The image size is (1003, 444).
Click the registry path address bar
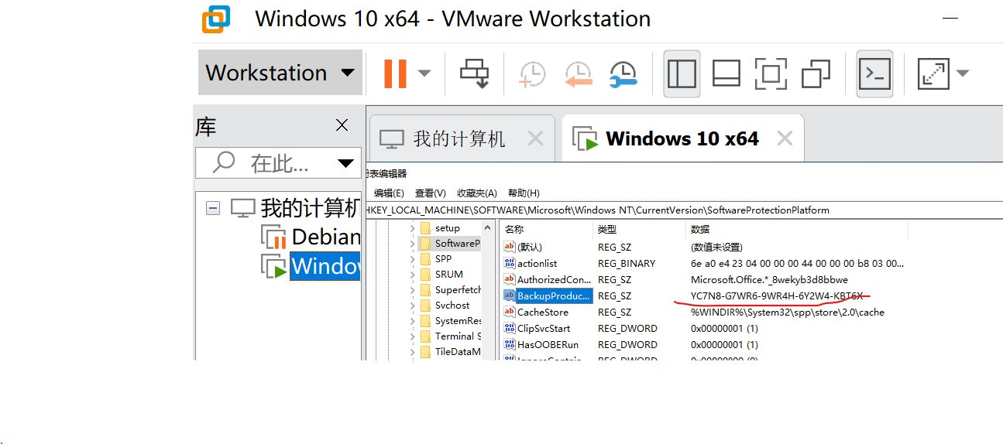pos(684,210)
